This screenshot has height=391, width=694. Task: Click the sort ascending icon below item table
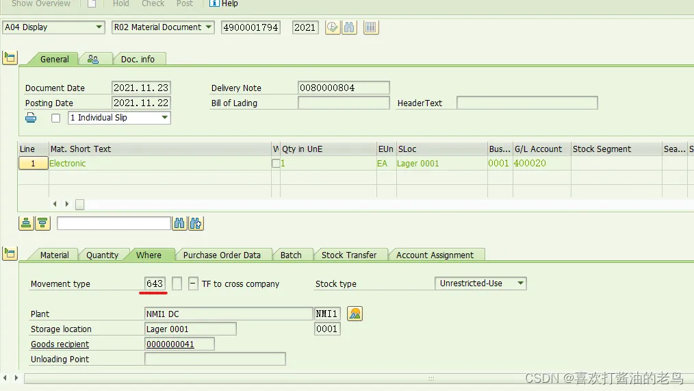click(27, 223)
